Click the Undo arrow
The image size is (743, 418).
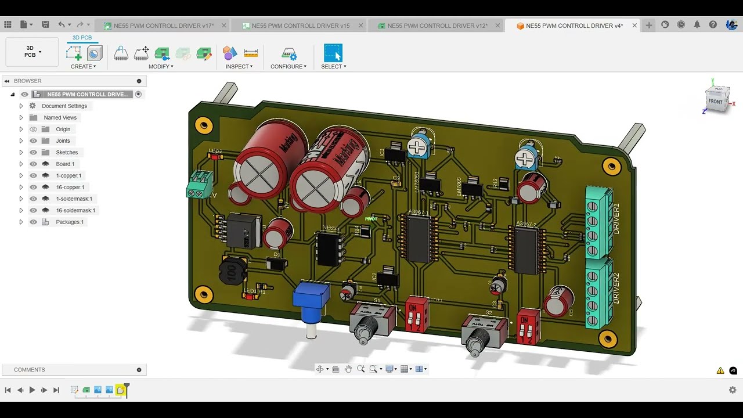62,25
